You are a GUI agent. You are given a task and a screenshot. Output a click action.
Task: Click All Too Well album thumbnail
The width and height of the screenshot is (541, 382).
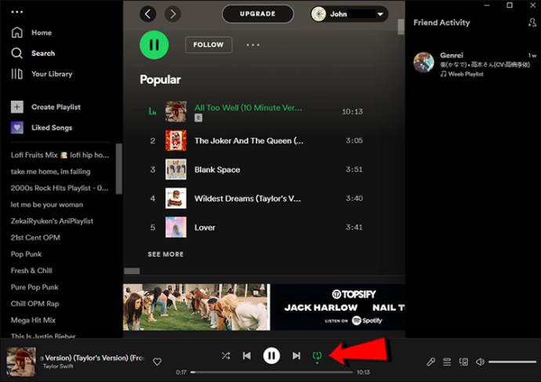[176, 112]
